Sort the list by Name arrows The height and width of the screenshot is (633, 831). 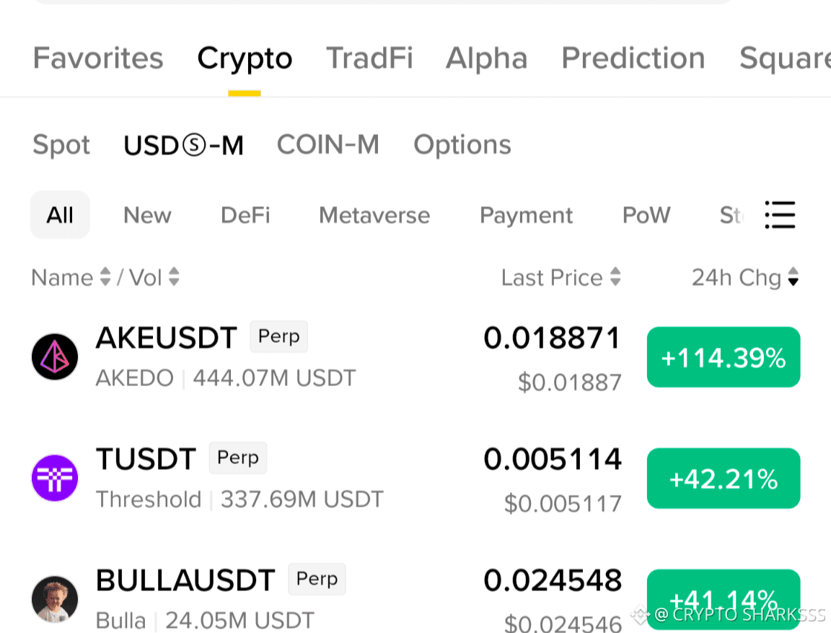point(105,276)
